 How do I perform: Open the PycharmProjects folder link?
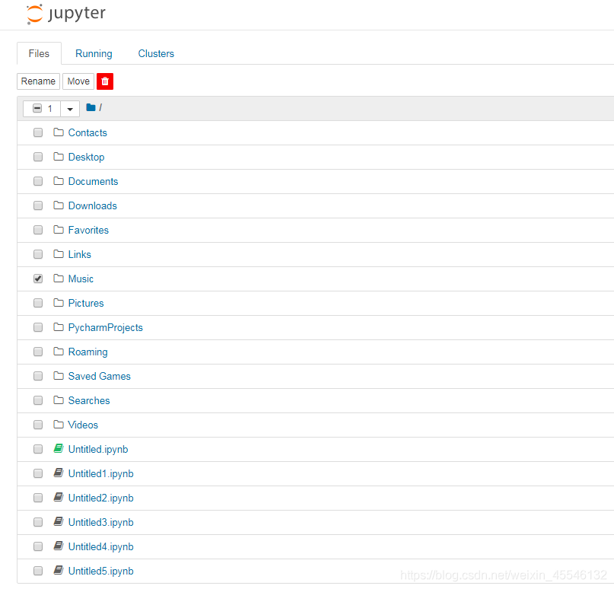point(105,328)
